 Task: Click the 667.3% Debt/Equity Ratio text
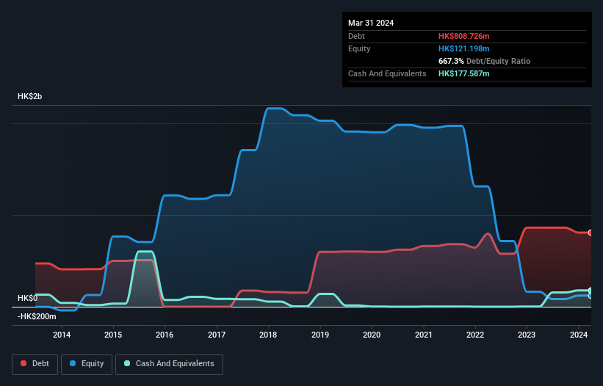point(484,61)
